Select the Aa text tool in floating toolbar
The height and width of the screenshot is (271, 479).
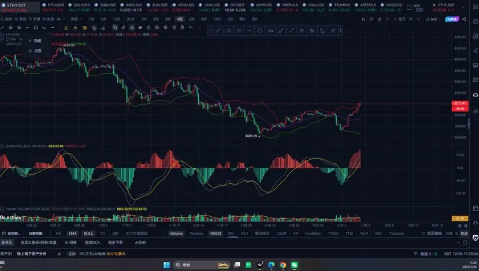point(270,31)
